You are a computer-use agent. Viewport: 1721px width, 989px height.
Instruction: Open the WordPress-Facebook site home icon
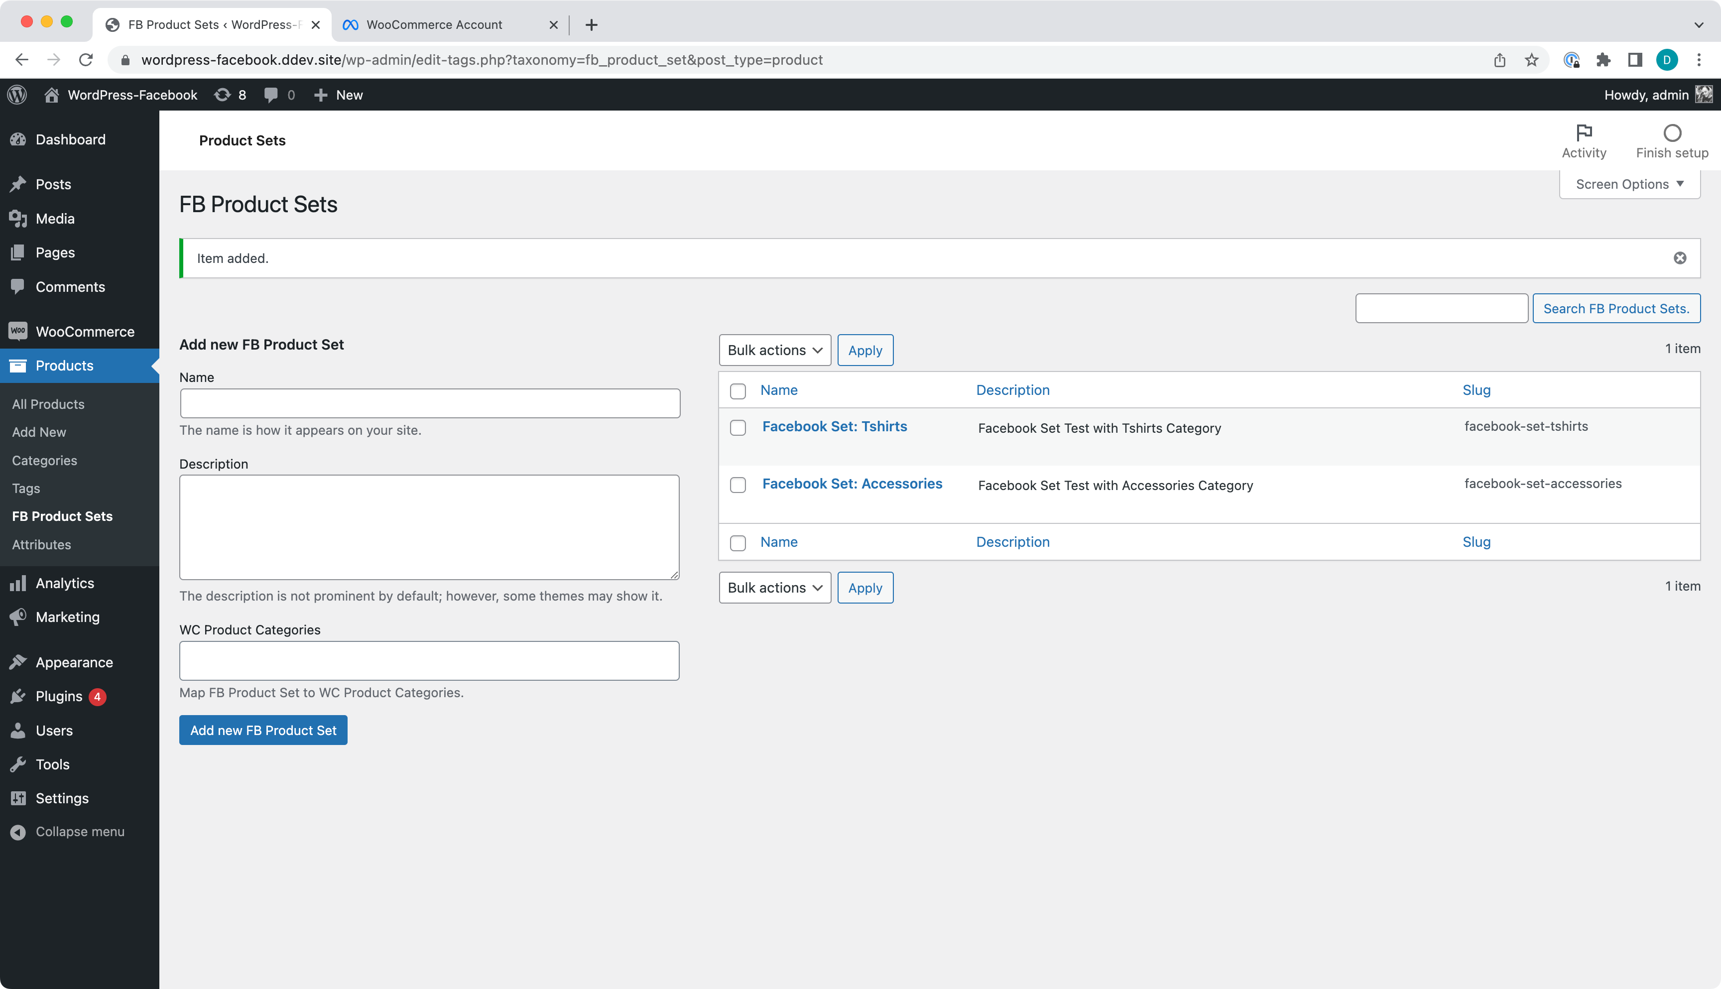[52, 95]
